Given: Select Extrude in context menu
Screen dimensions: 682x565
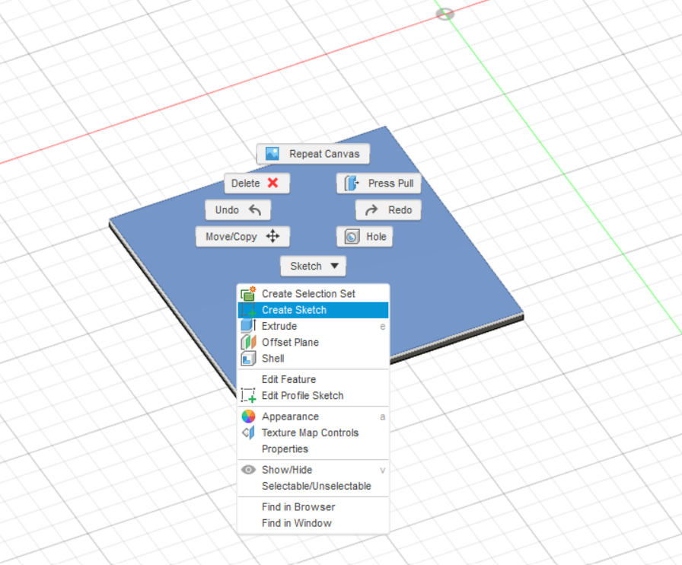Looking at the screenshot, I should (x=313, y=326).
